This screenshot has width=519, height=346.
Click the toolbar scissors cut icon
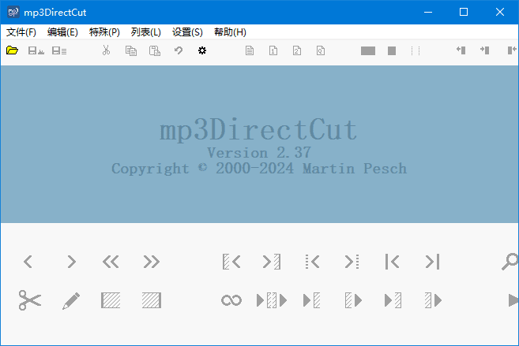[x=106, y=50]
